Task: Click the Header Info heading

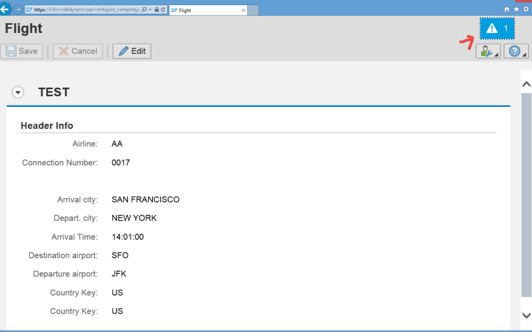Action: point(47,126)
